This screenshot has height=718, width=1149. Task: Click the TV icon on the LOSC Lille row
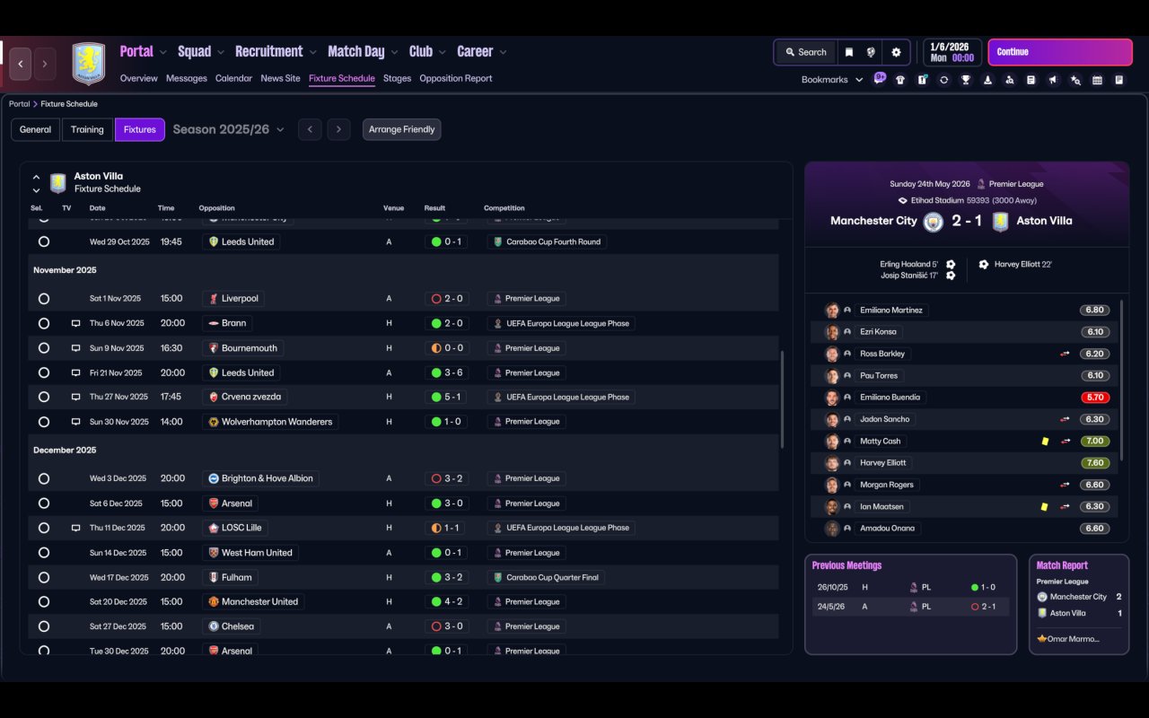(76, 528)
